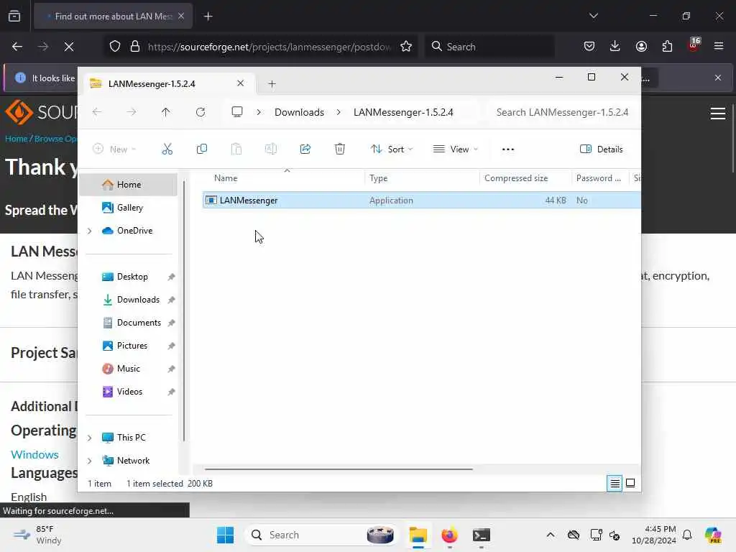Switch to large thumbnails view layout

(x=630, y=483)
